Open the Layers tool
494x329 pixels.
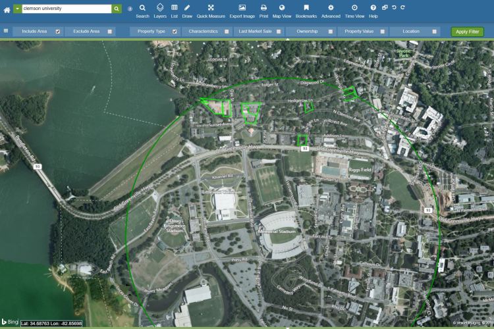(160, 11)
